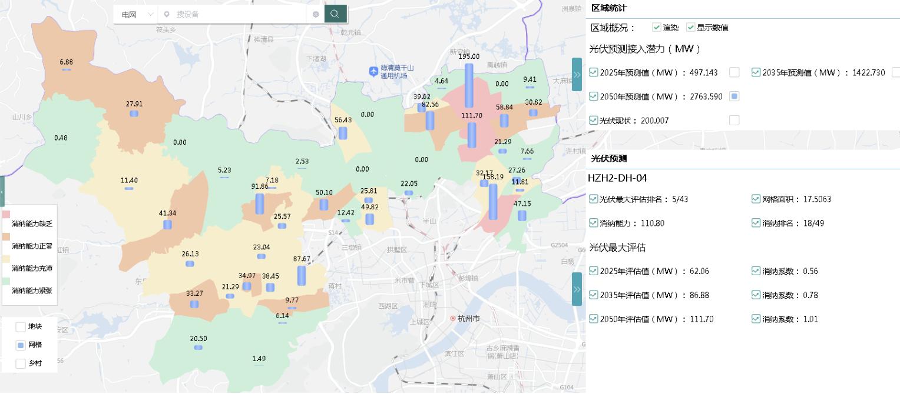Click the location pin icon in search bar
The height and width of the screenshot is (394, 900).
(x=167, y=13)
